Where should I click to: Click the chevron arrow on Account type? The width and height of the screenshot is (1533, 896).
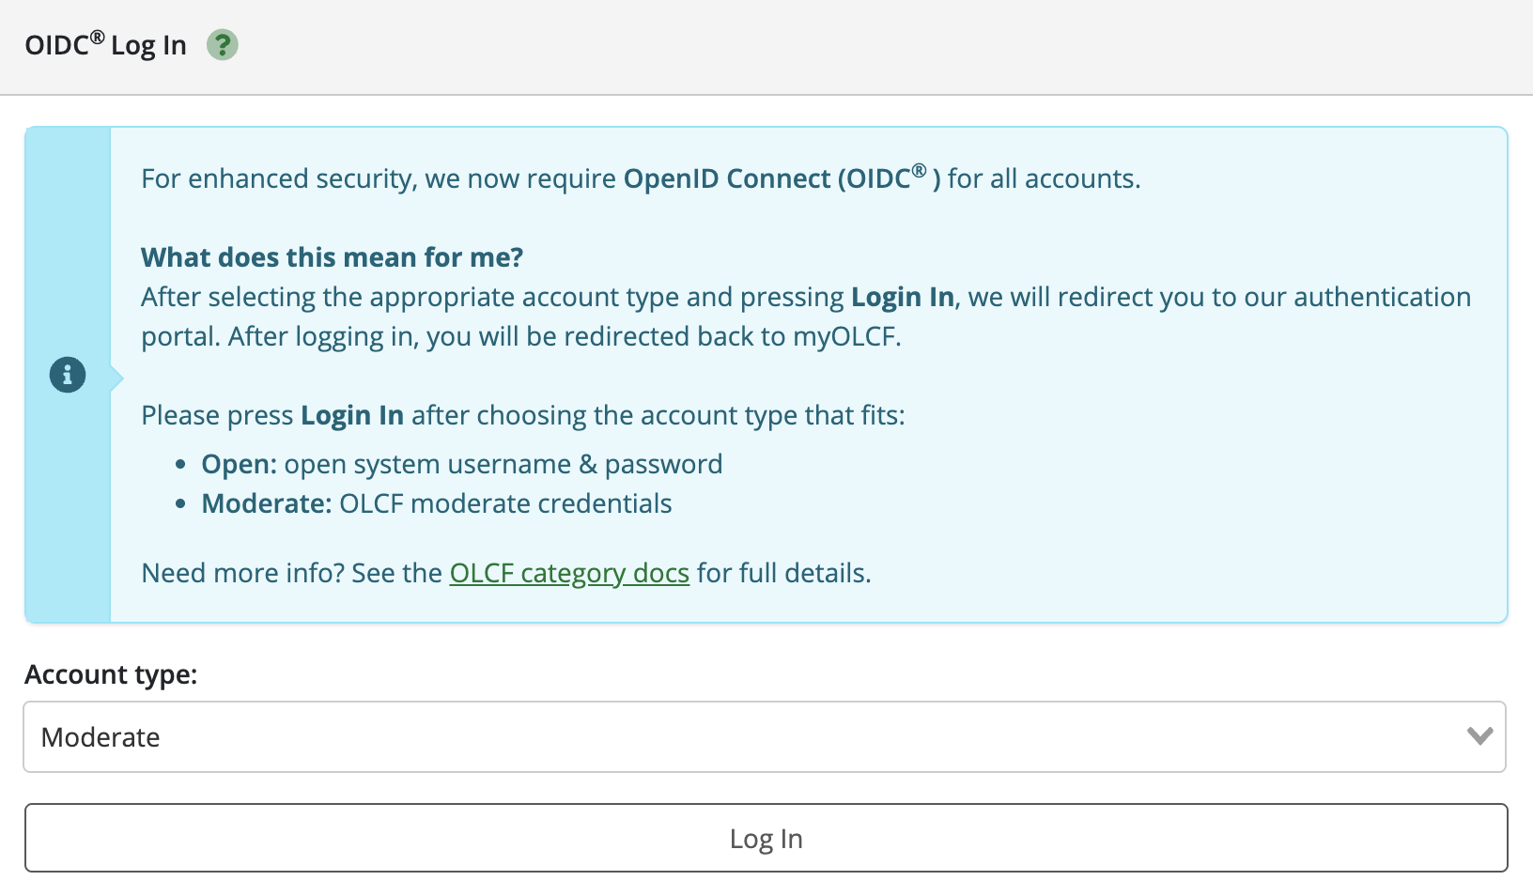(x=1479, y=736)
